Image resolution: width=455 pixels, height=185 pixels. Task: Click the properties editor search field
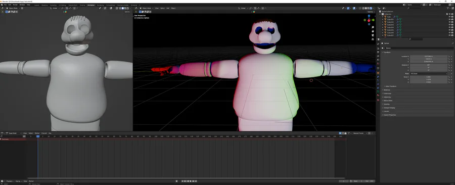coord(416,39)
